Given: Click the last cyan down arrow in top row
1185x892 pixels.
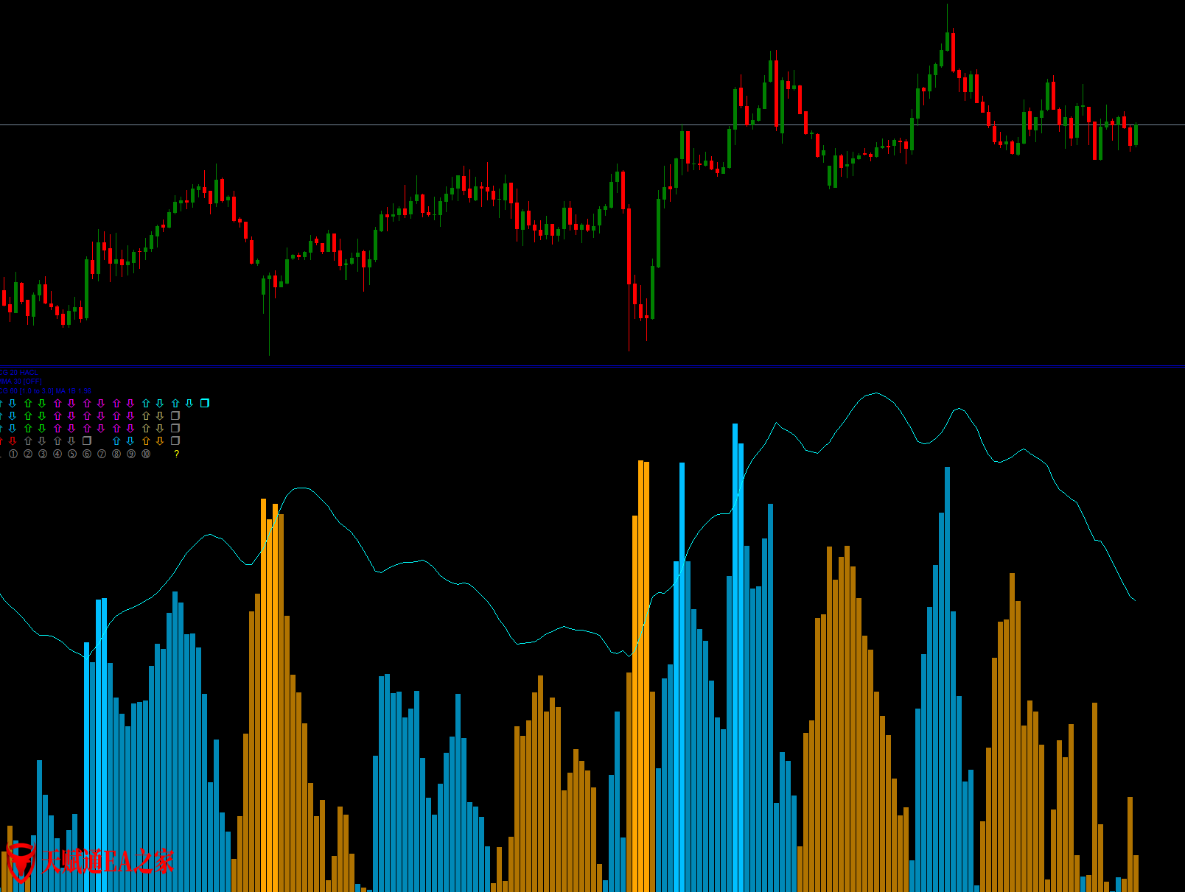Looking at the screenshot, I should pos(189,404).
